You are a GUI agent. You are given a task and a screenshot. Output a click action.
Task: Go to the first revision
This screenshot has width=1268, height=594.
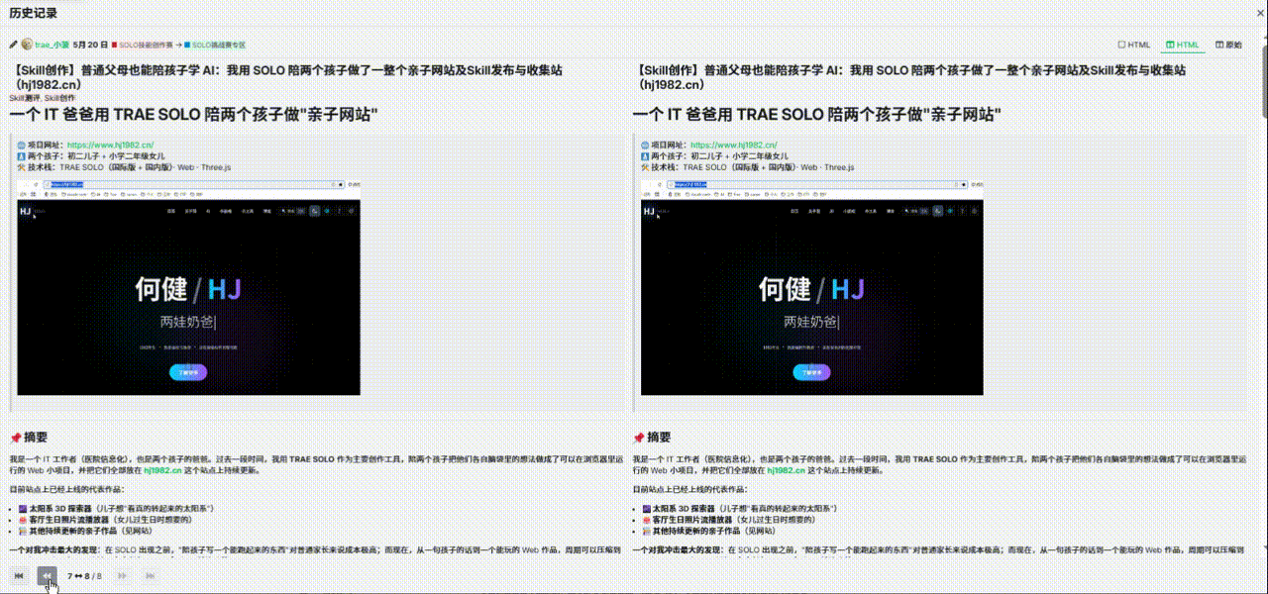(x=19, y=575)
